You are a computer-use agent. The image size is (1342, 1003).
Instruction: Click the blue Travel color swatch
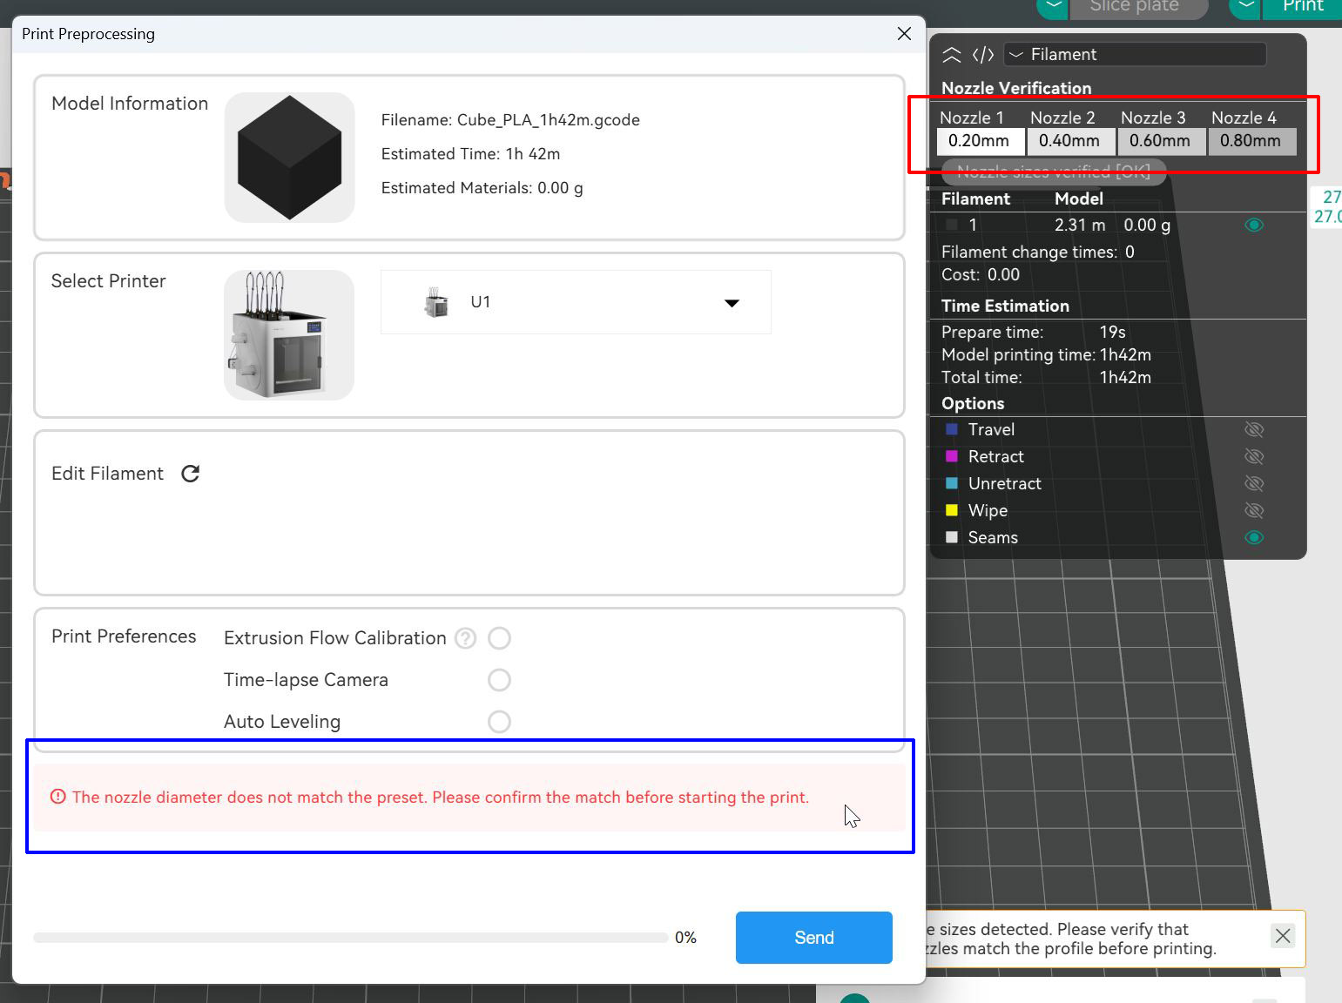click(x=952, y=429)
